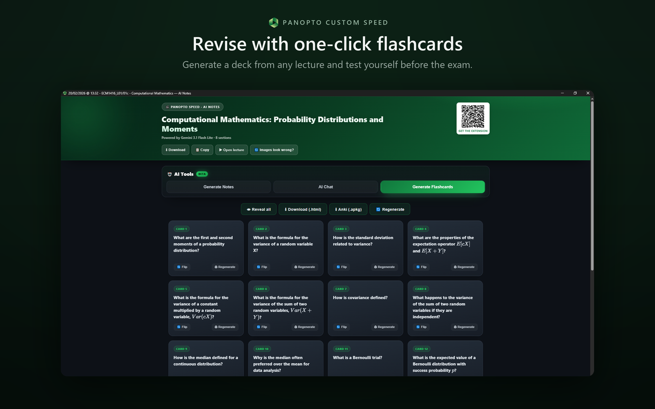Regenerate Card 4 on expectation operator

click(465, 267)
